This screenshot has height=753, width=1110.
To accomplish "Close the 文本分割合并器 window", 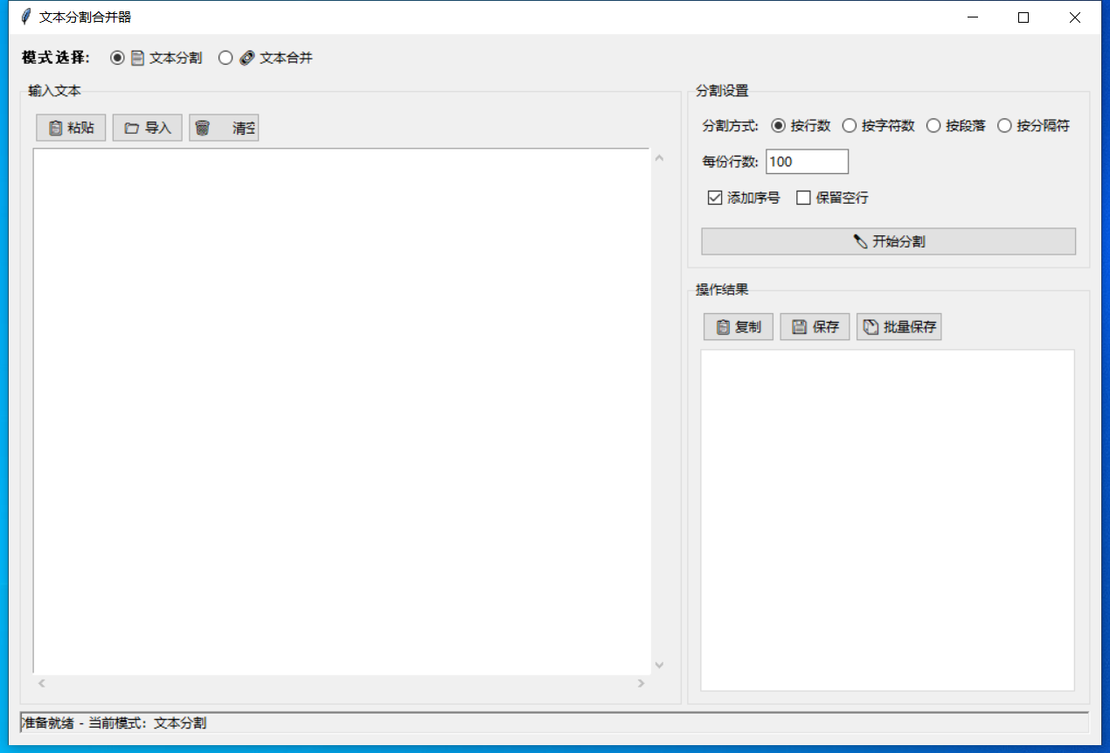I will tap(1075, 17).
